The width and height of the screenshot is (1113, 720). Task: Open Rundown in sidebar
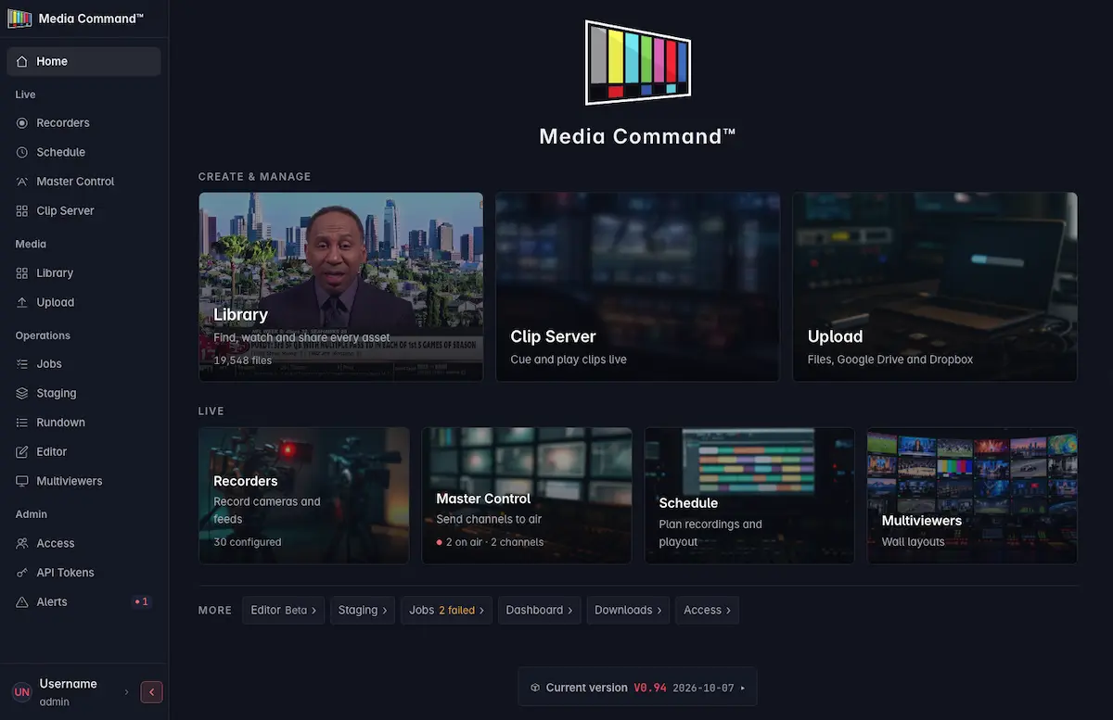(x=83, y=423)
